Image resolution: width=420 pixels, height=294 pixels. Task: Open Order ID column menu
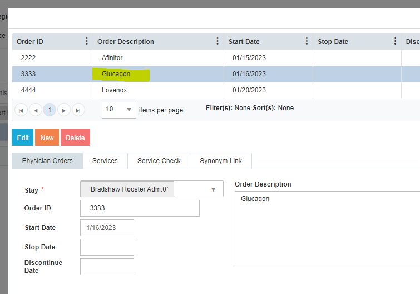coord(87,41)
